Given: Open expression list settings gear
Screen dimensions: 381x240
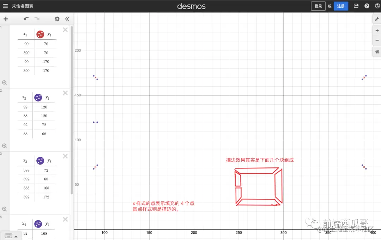Looking at the screenshot, I should (x=57, y=19).
